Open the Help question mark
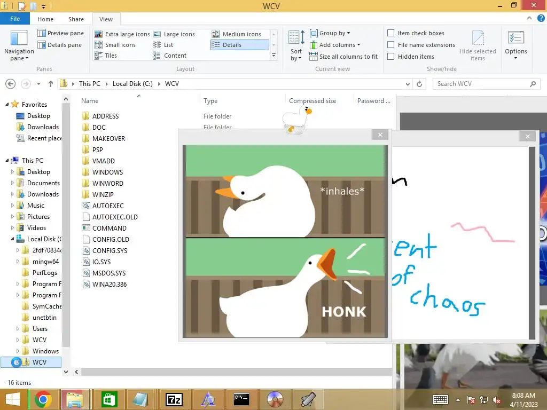The width and height of the screenshot is (547, 410). pos(541,19)
